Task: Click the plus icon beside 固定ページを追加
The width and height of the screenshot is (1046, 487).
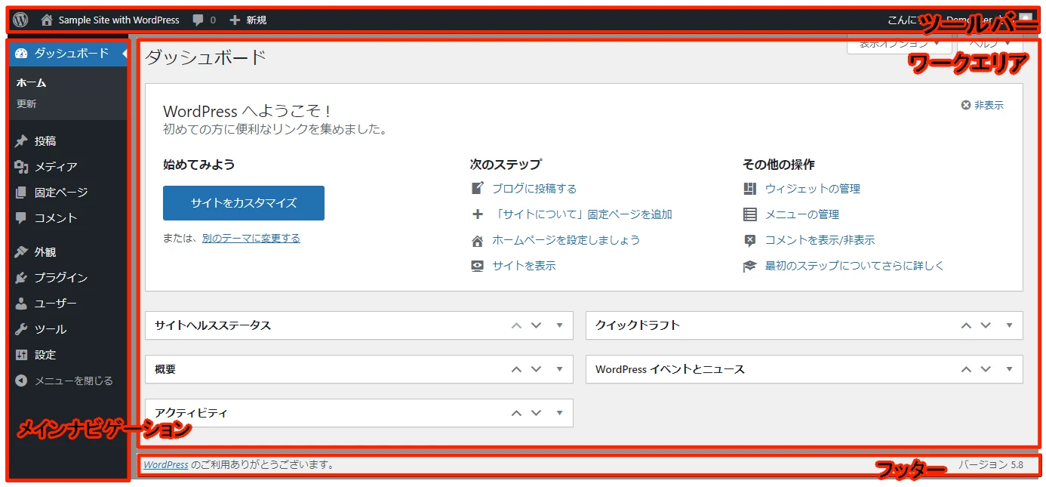Action: click(477, 214)
